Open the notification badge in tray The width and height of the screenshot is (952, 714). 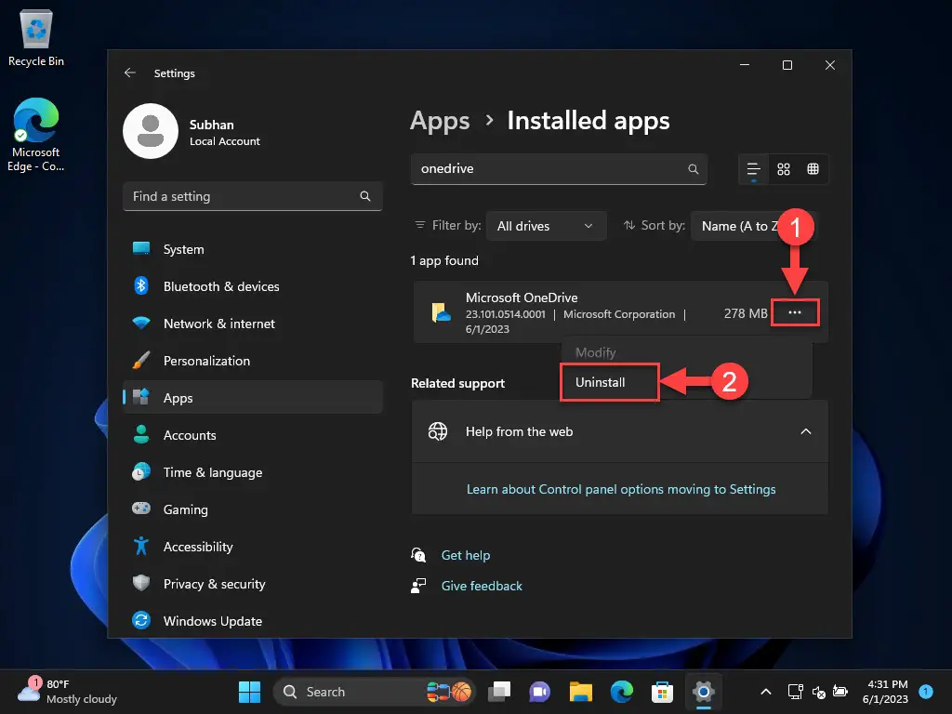point(926,692)
